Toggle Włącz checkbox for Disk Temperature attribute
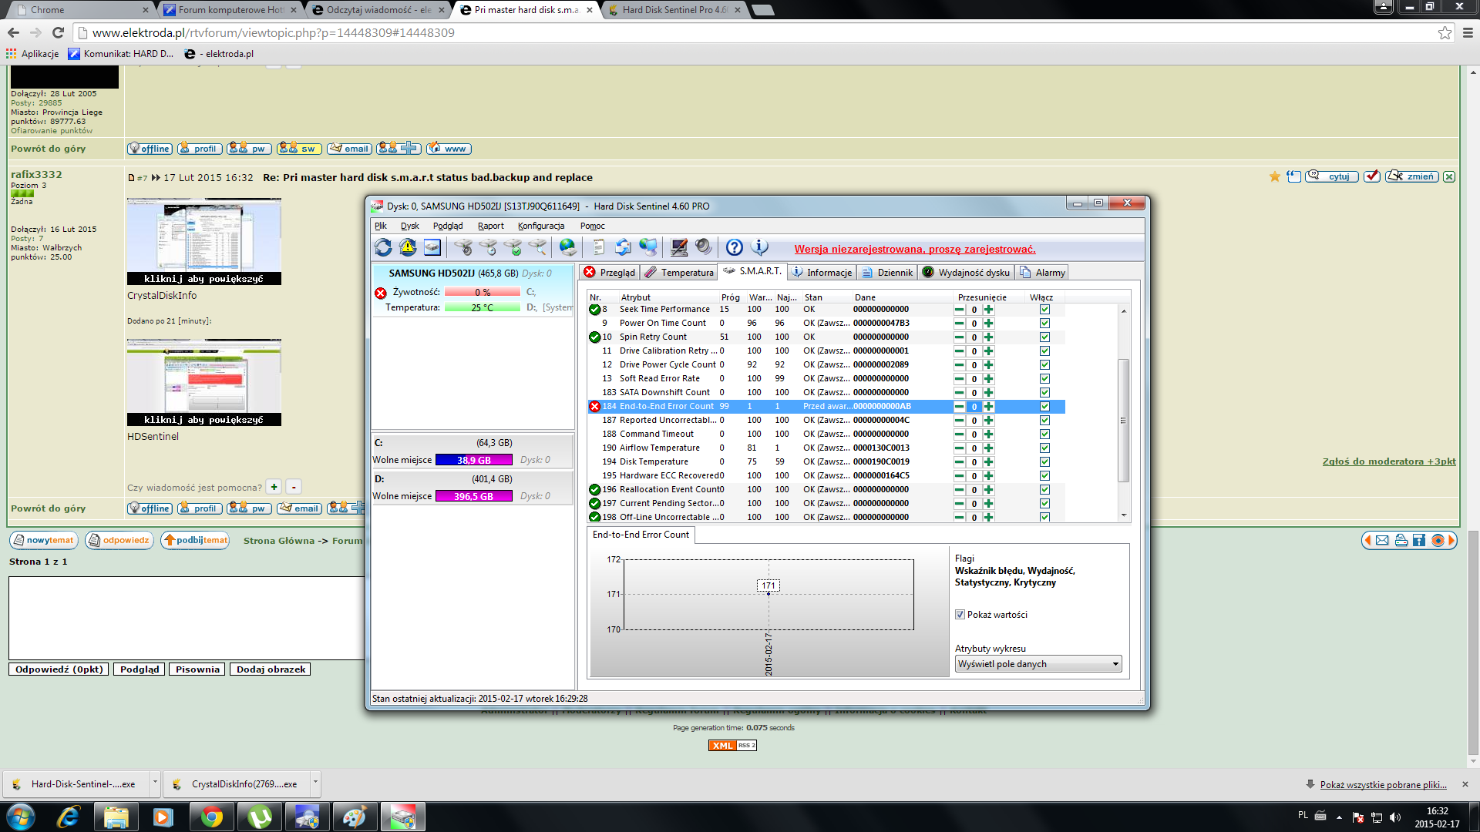This screenshot has width=1480, height=832. 1045,461
